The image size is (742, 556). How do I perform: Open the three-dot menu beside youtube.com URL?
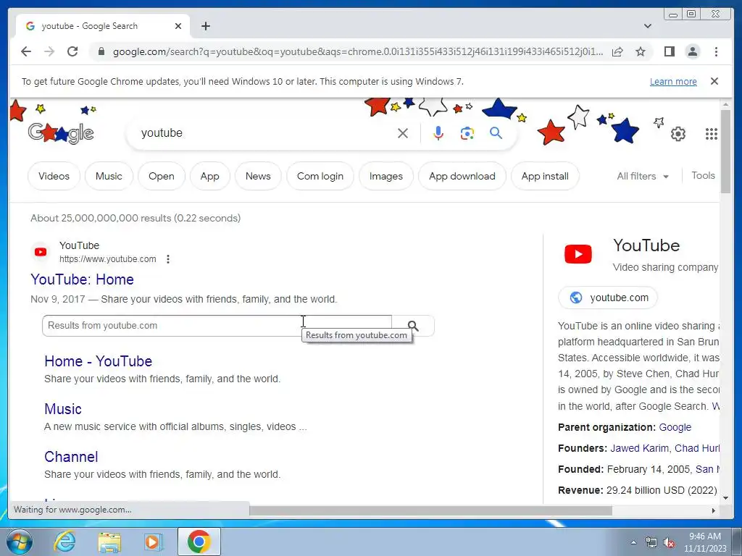pyautogui.click(x=168, y=259)
